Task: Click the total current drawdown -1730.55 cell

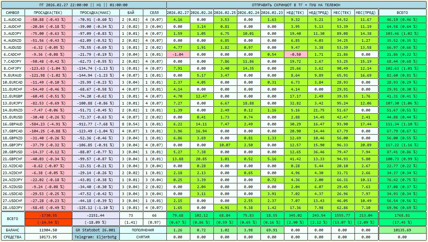Action: pyautogui.click(x=48, y=215)
